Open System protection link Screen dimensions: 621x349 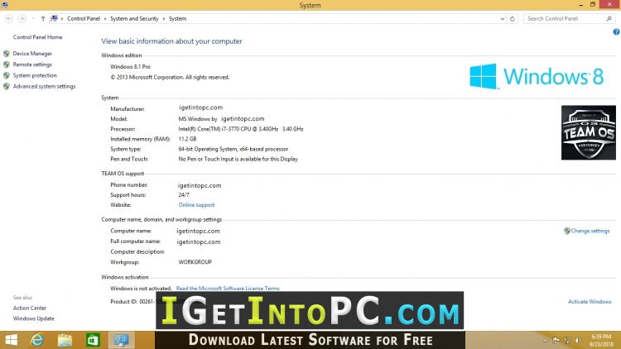[x=35, y=75]
